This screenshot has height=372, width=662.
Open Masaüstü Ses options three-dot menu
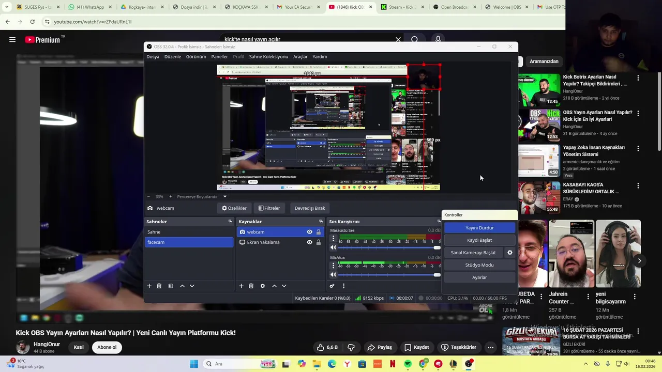coord(333,239)
